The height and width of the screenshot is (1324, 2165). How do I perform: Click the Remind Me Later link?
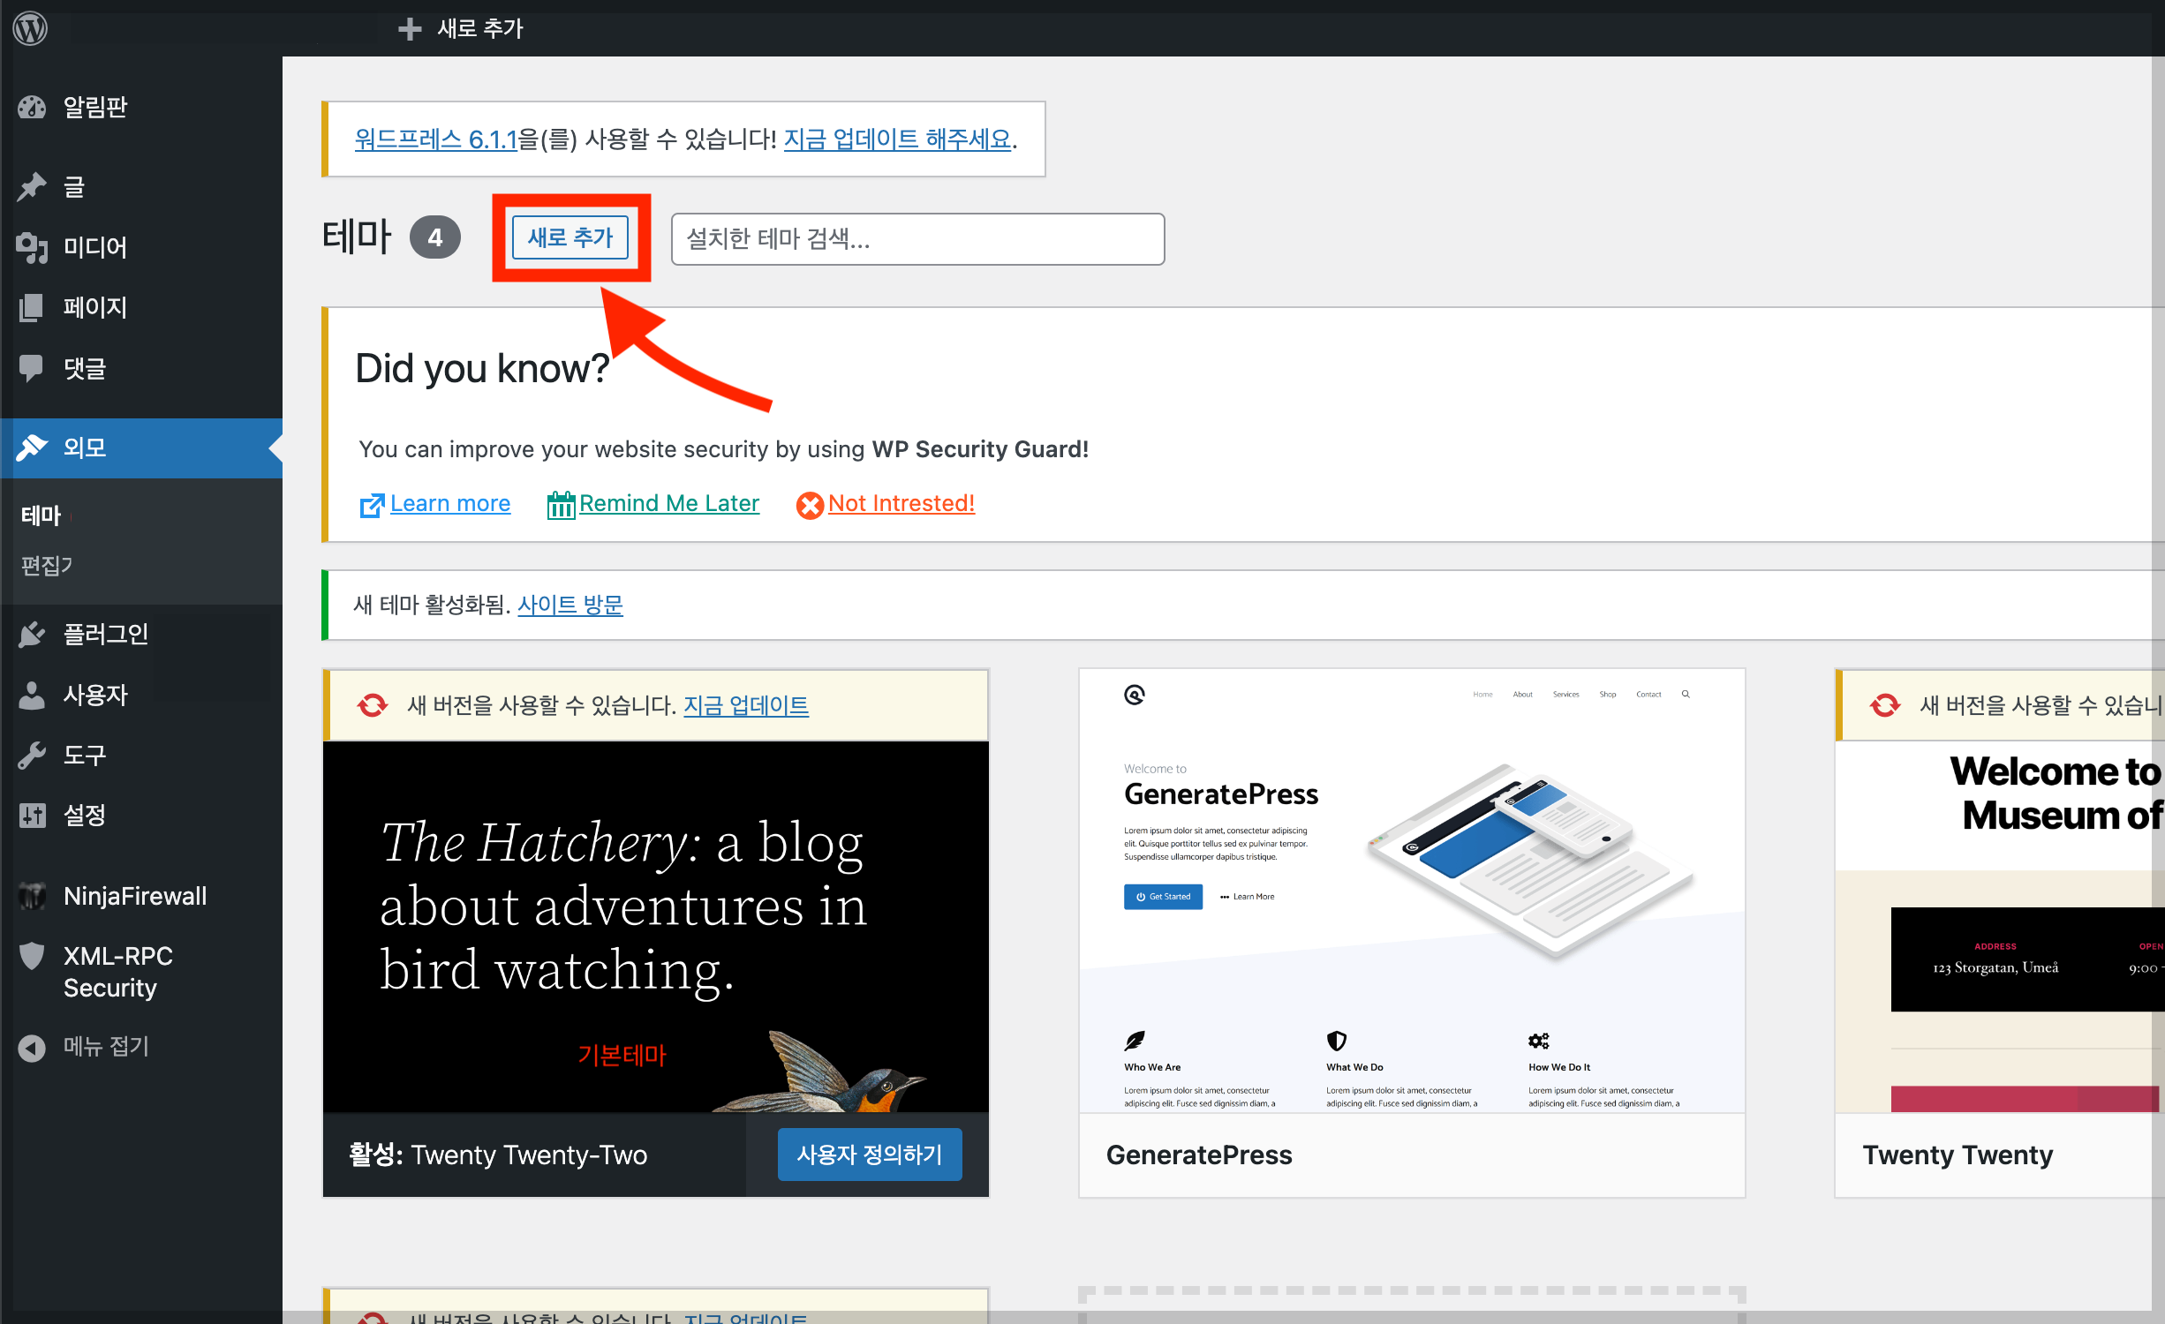[668, 503]
